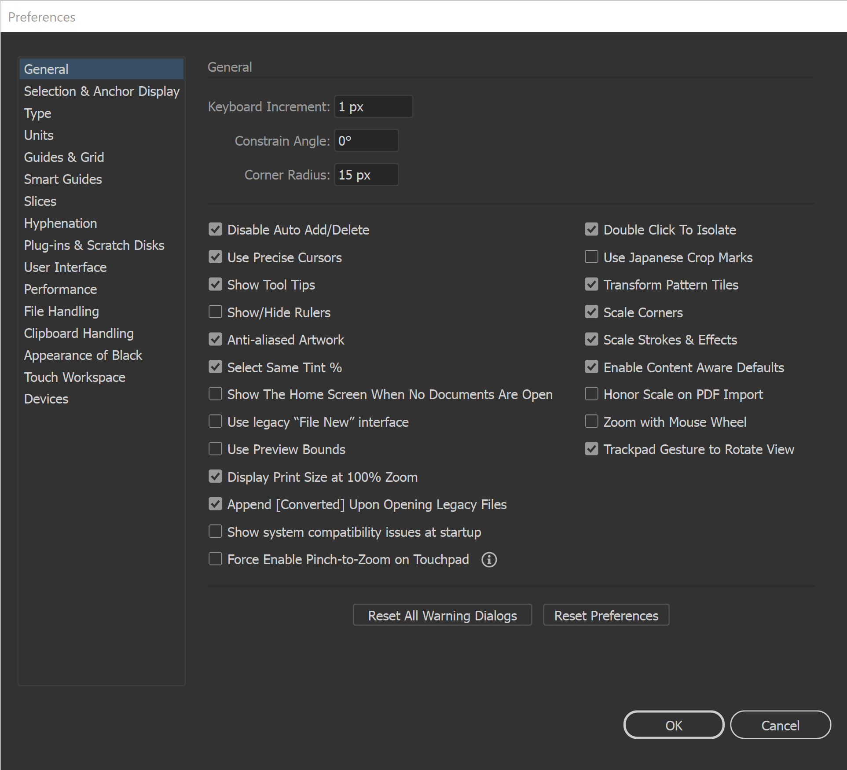
Task: Cancel the Preferences dialog
Action: [x=781, y=725]
